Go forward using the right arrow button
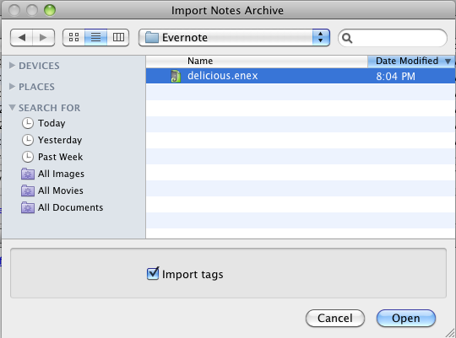This screenshot has height=338, width=456. click(43, 37)
